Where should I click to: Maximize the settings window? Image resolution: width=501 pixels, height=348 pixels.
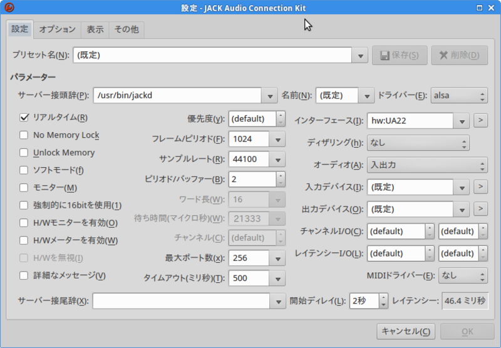click(479, 8)
